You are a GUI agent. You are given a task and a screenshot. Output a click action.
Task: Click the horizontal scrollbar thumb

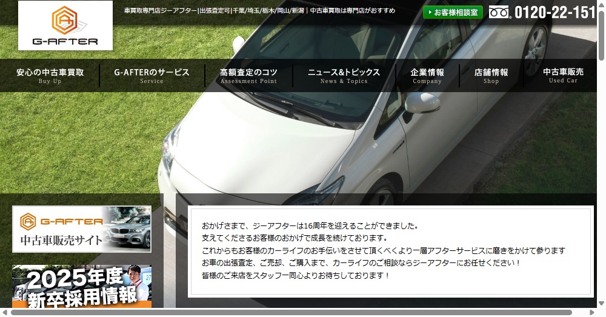[291, 313]
